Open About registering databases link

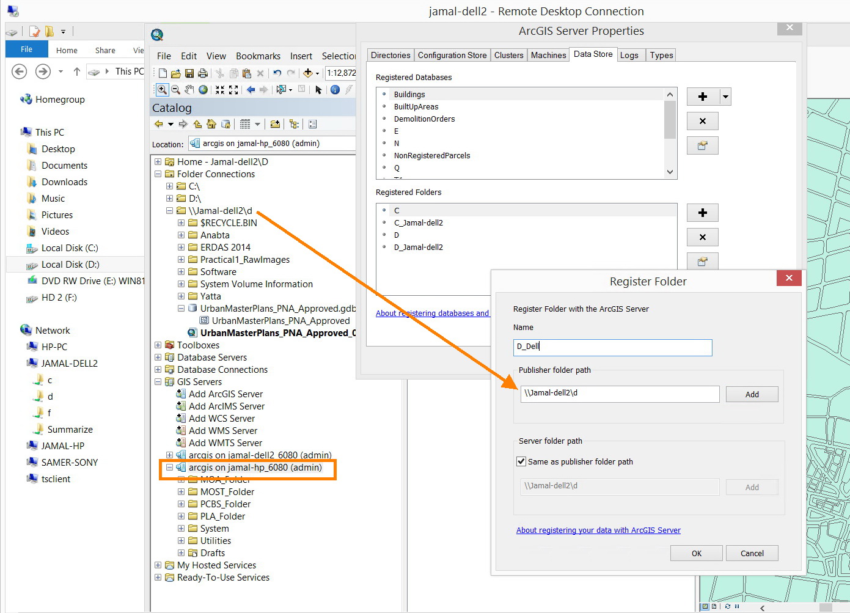click(x=432, y=313)
